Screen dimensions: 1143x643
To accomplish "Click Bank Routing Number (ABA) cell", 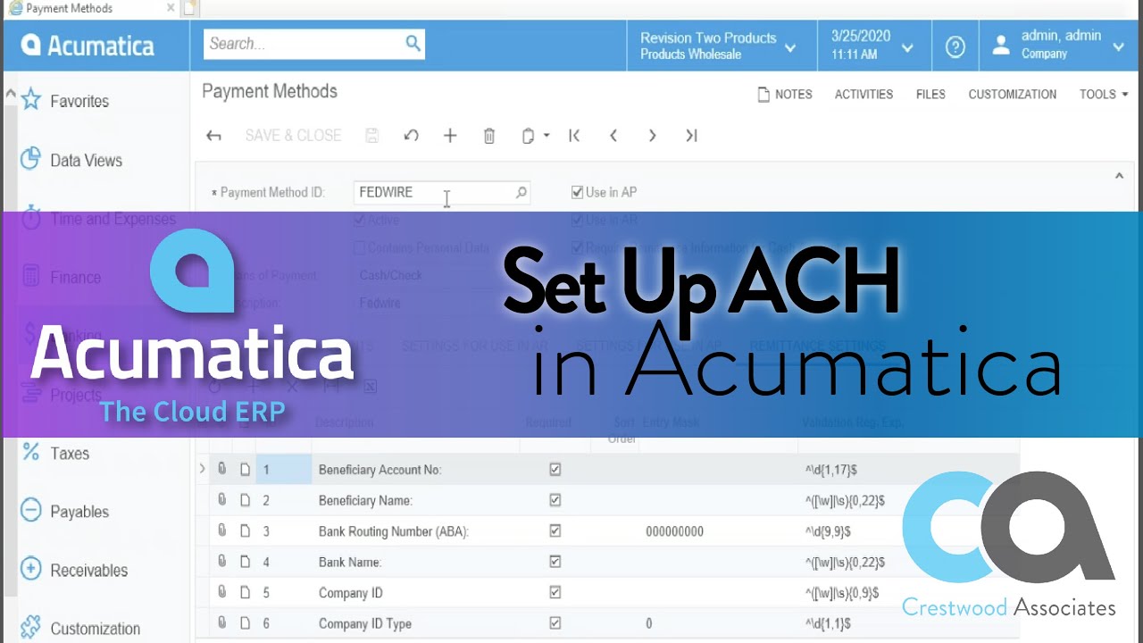I will point(394,531).
